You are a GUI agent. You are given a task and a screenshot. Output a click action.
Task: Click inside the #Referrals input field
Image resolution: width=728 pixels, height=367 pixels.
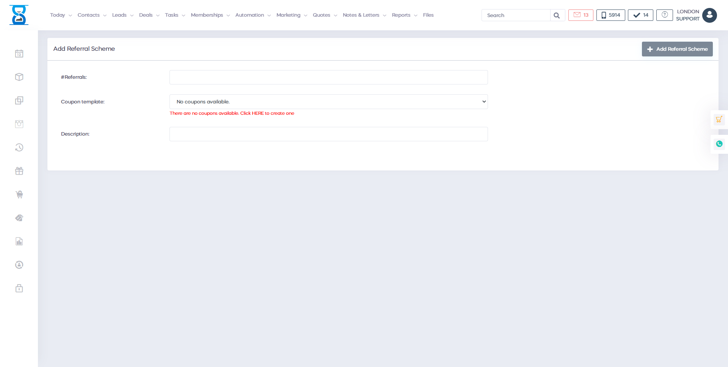[328, 77]
